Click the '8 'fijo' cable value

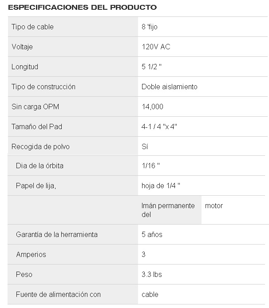(150, 27)
